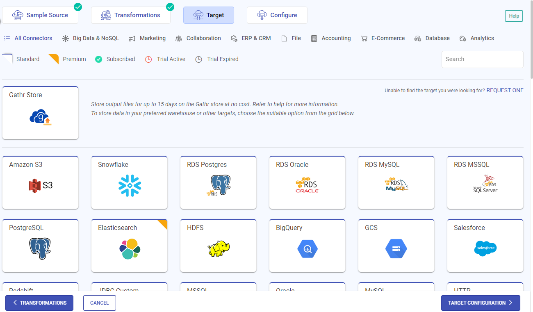Select the Amazon S3 connector icon

coord(41,185)
